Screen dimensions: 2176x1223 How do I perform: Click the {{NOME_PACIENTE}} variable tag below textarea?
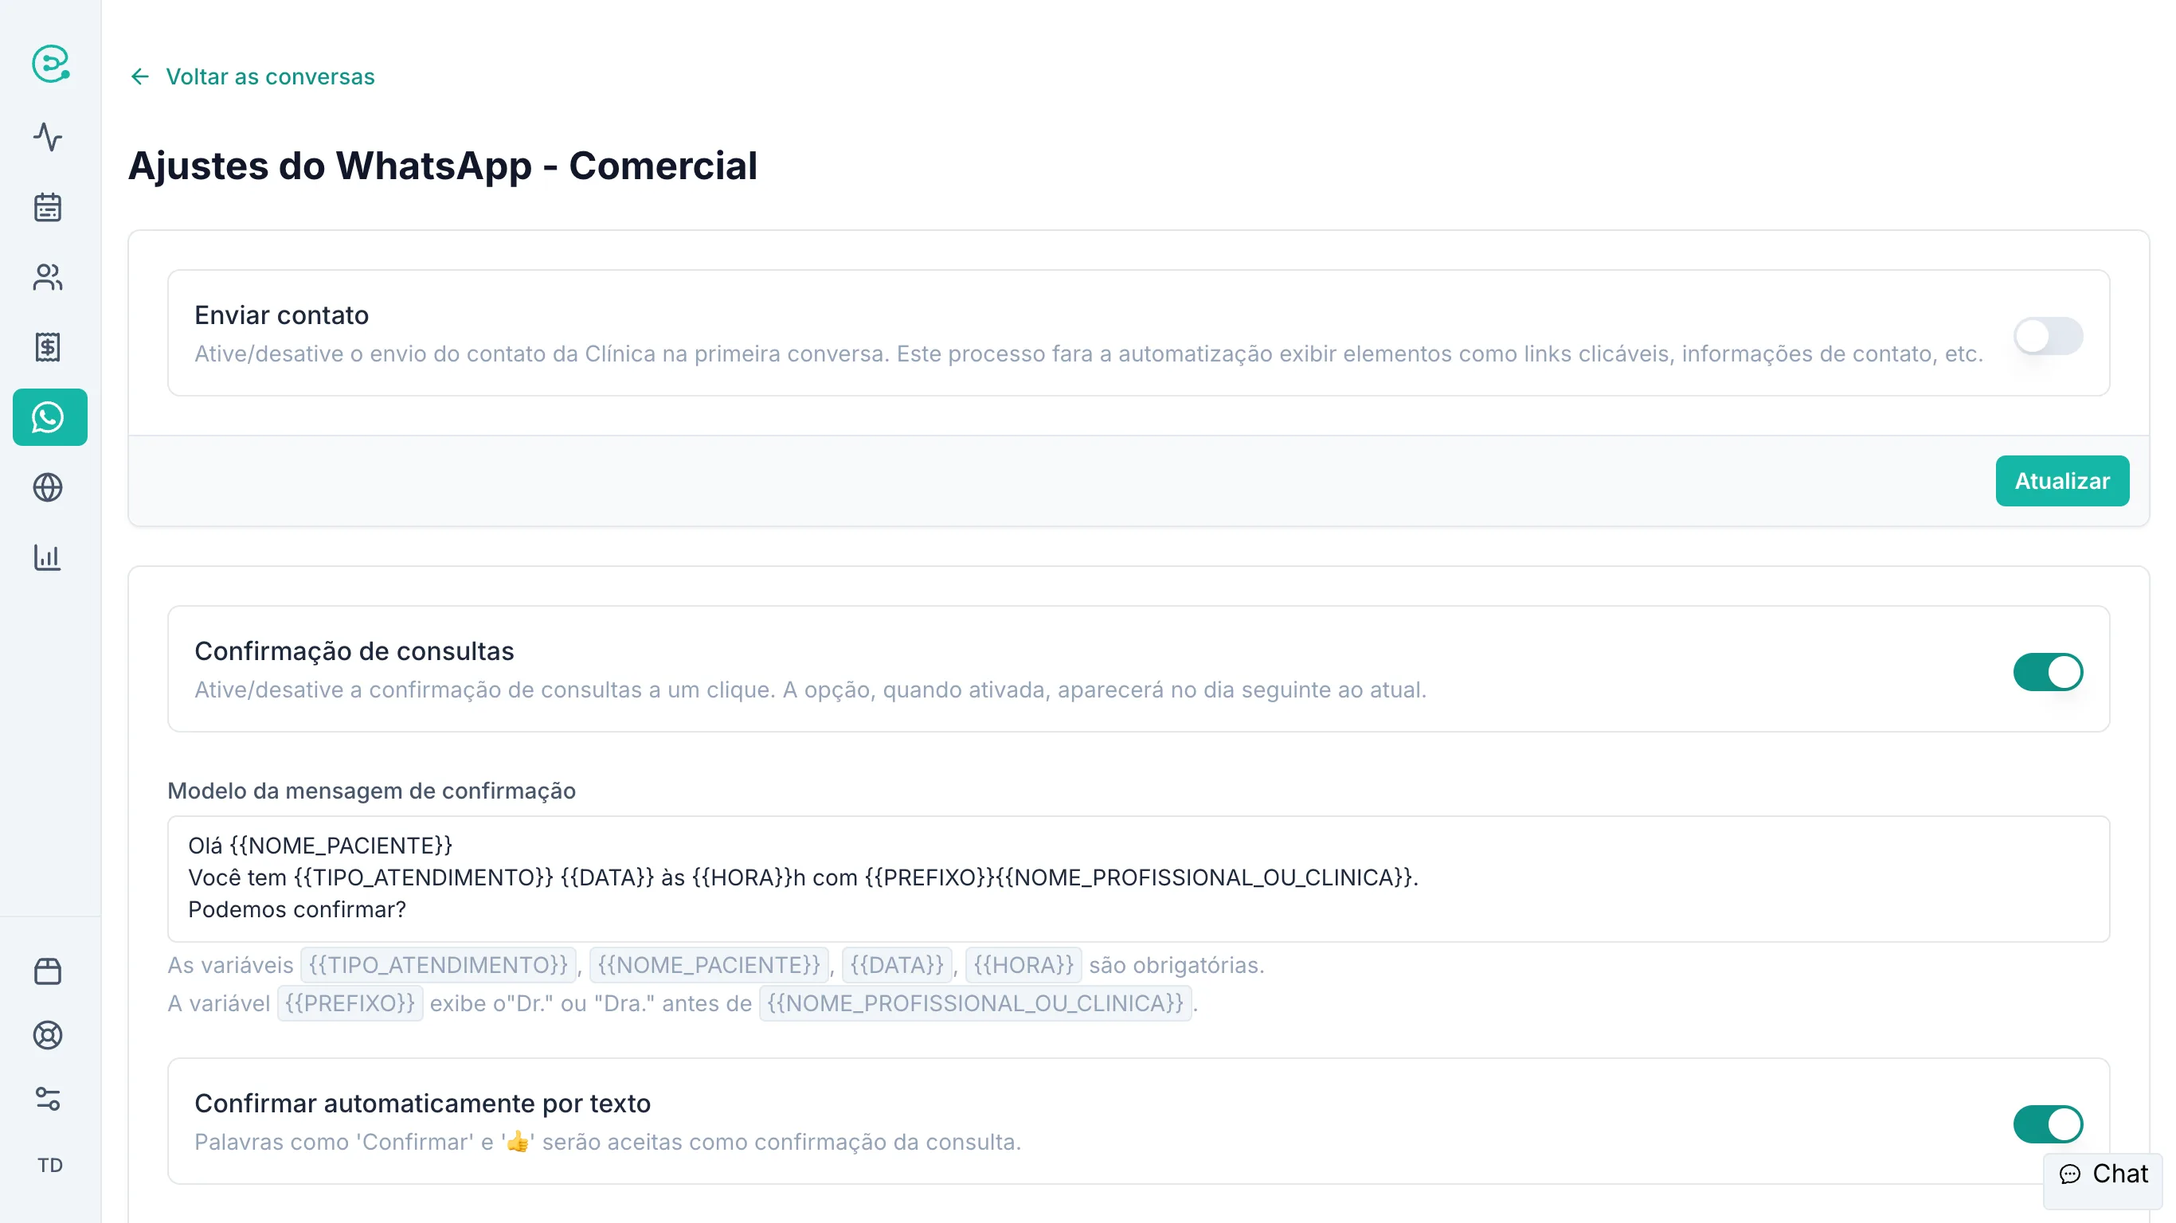709,965
